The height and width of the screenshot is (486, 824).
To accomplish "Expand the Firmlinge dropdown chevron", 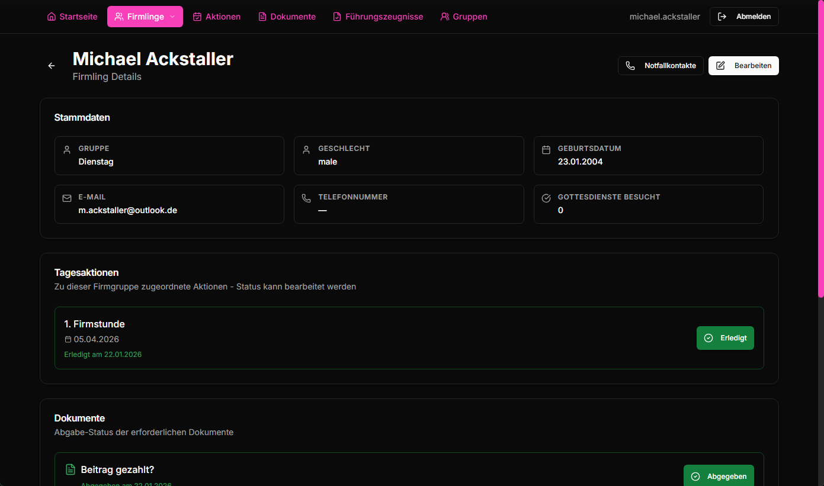I will pyautogui.click(x=172, y=17).
